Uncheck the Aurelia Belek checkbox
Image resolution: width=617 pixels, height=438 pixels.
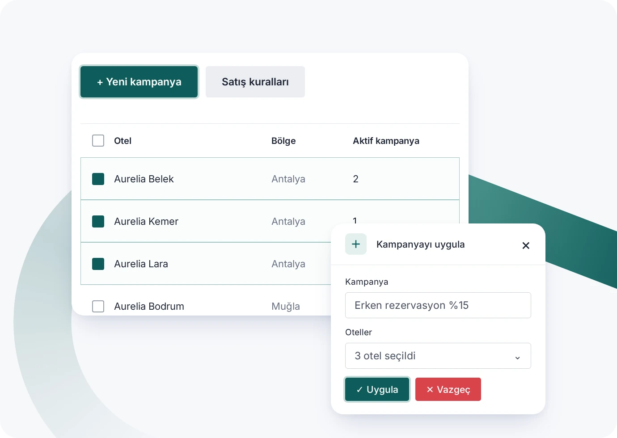click(98, 179)
